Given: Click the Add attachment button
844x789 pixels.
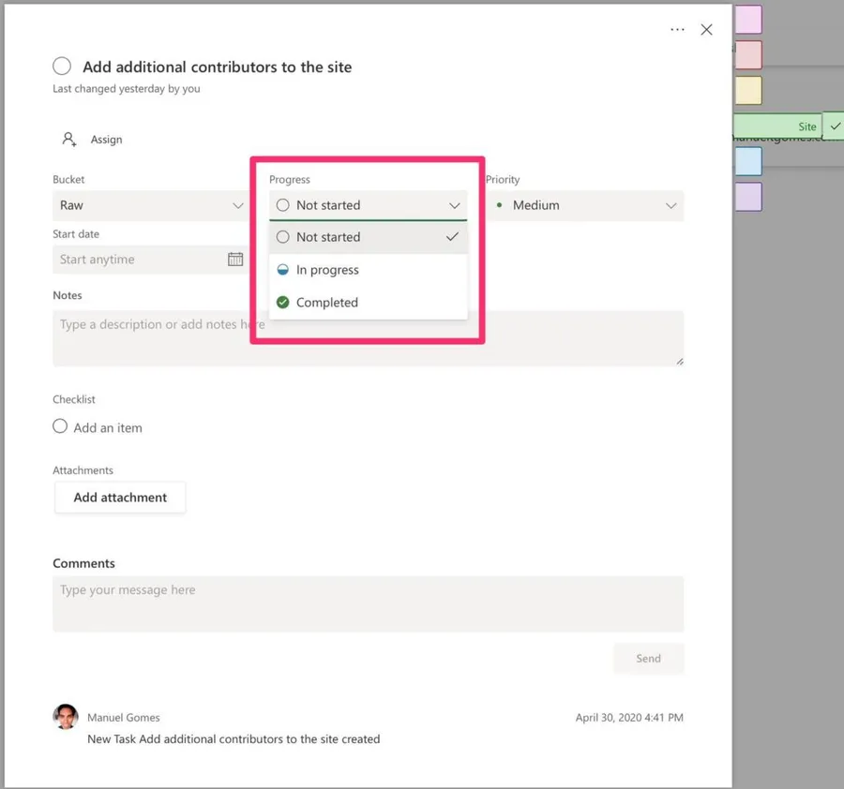Looking at the screenshot, I should point(120,498).
